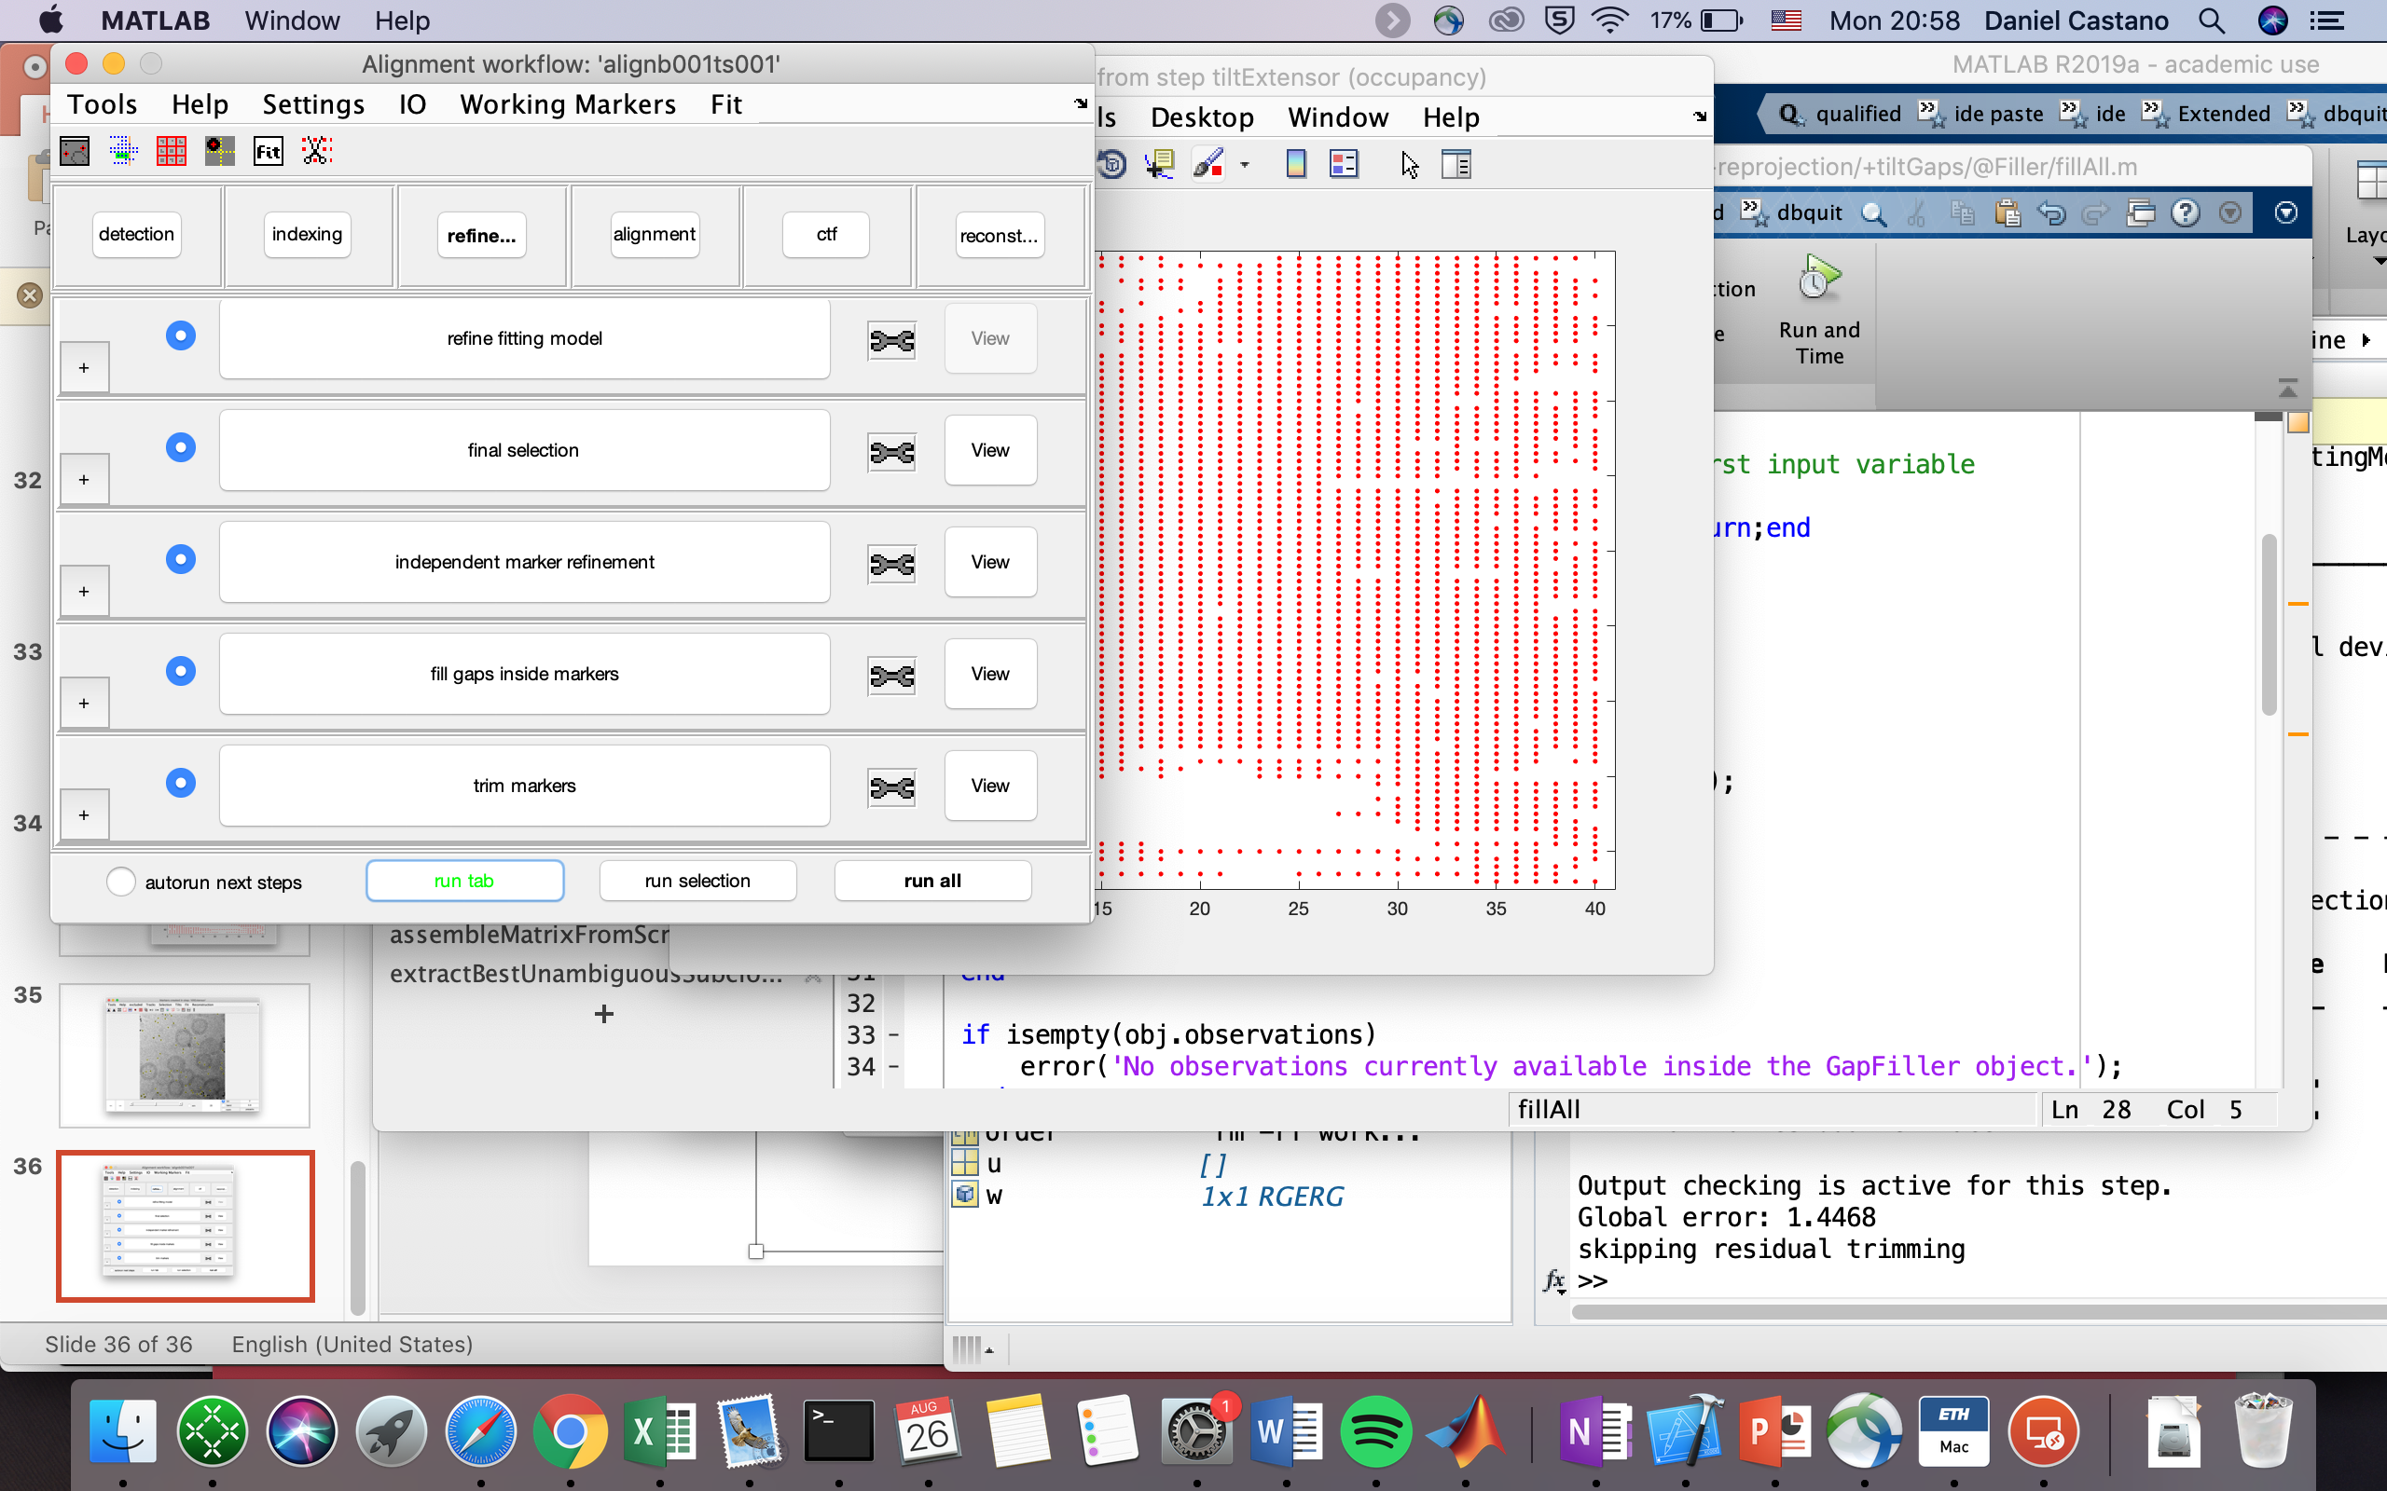2387x1491 pixels.
Task: Click MATLAB editor vertical scrollbar
Action: (2269, 624)
